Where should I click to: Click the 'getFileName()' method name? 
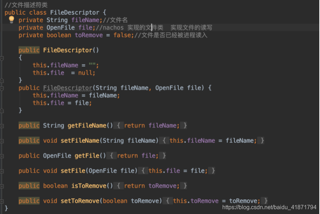[x=90, y=125]
